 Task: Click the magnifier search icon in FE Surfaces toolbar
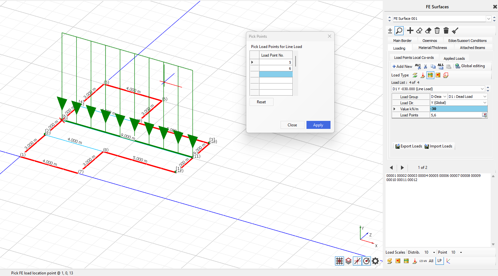point(399,31)
